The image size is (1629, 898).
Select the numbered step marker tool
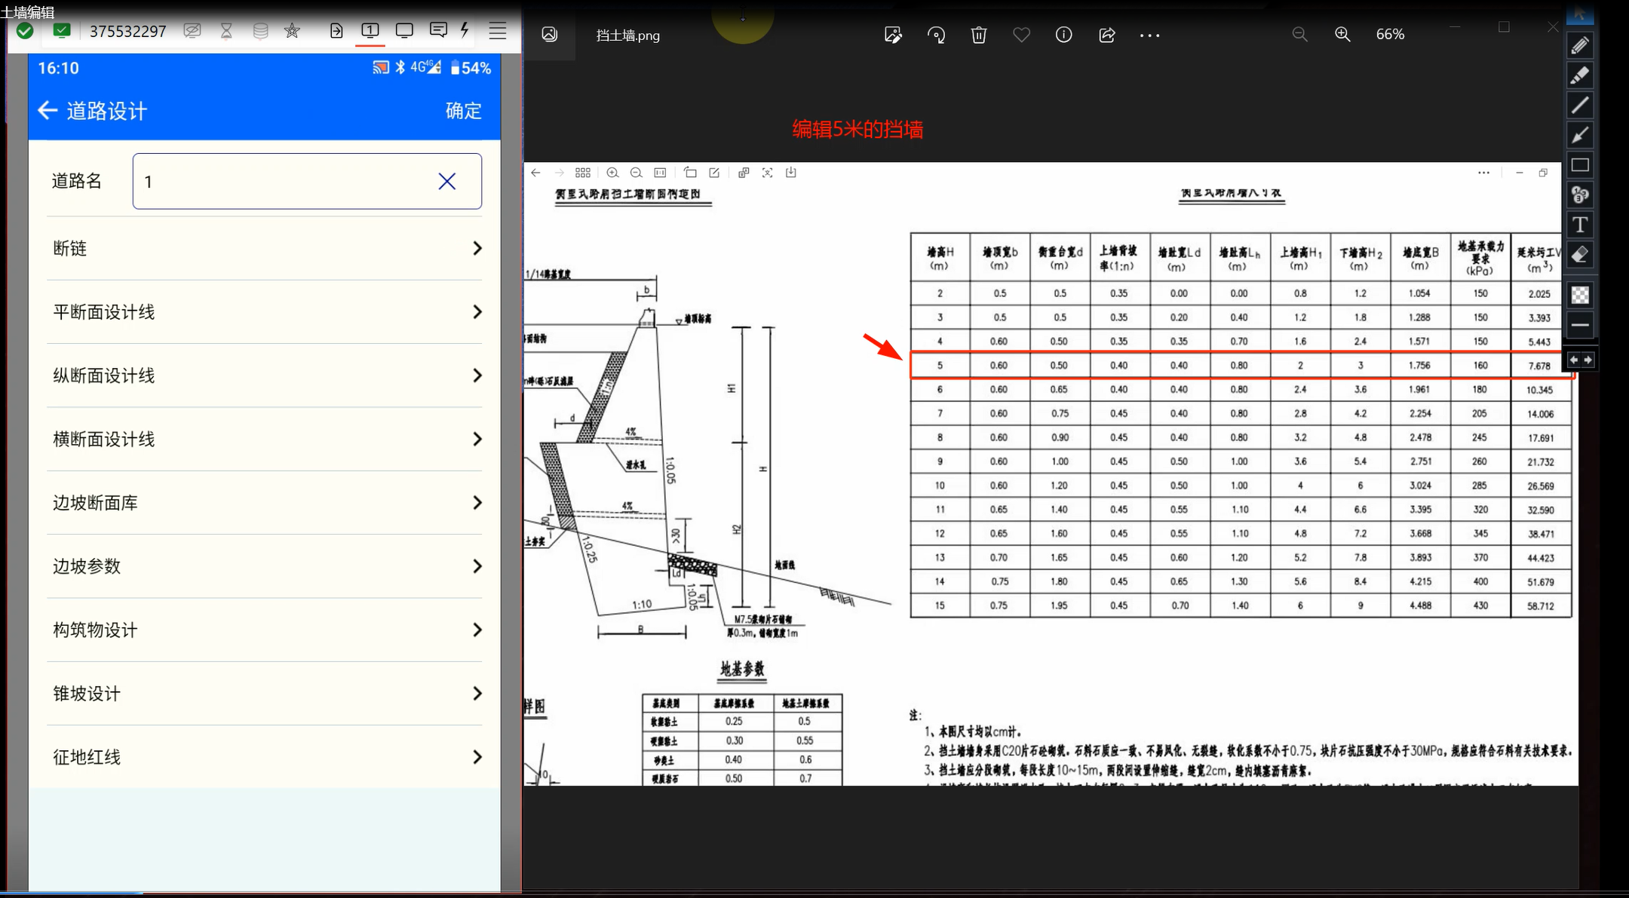1580,195
